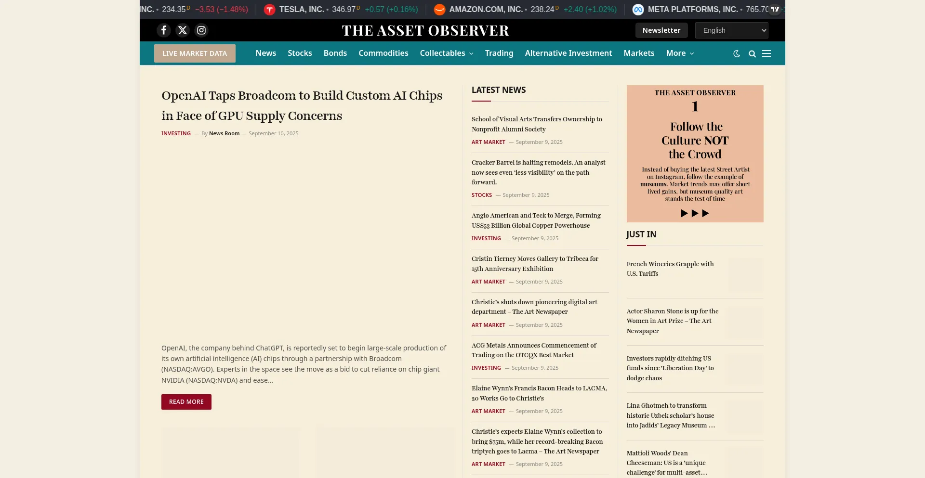Click Stocks tag under Cracker Barrel

pos(482,195)
